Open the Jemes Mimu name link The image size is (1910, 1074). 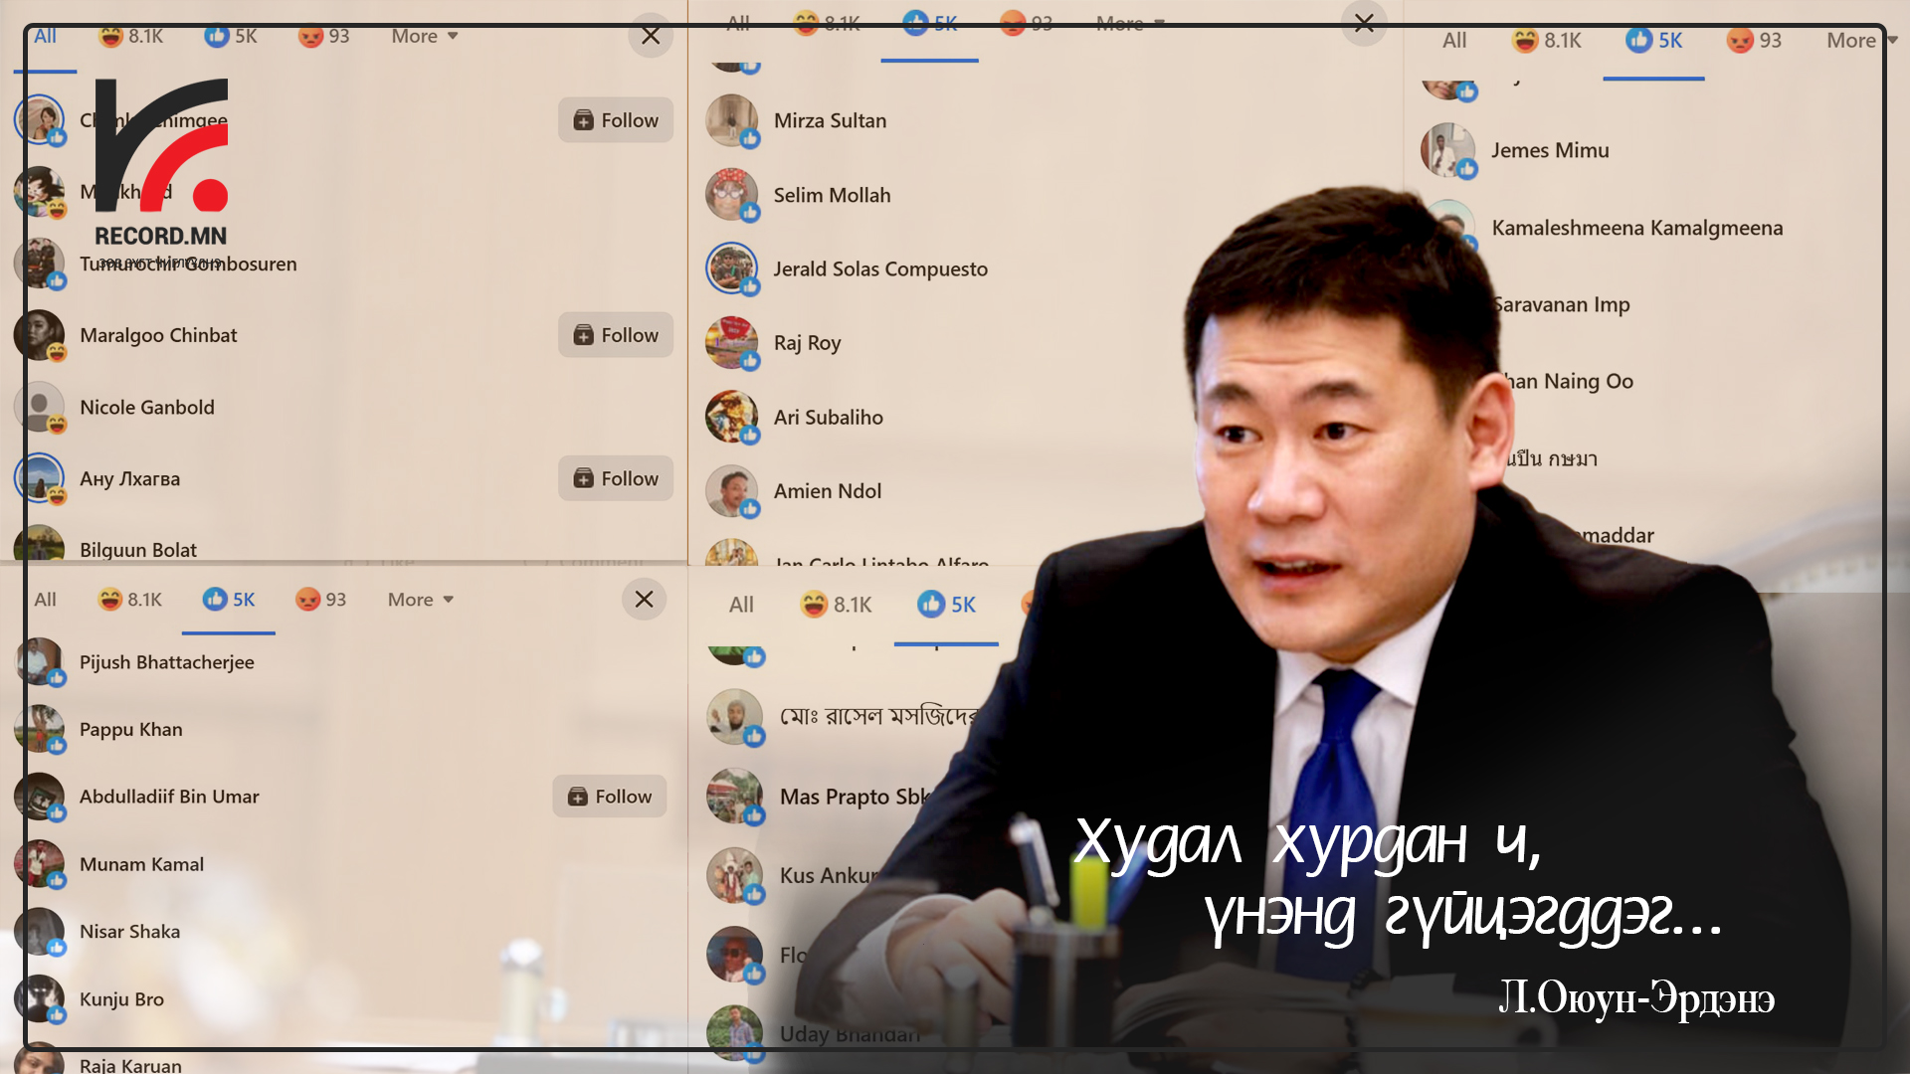click(x=1550, y=150)
